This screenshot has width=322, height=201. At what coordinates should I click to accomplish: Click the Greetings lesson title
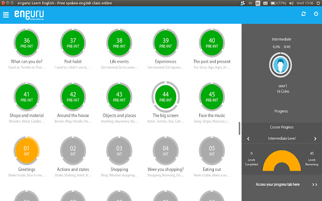(x=27, y=169)
